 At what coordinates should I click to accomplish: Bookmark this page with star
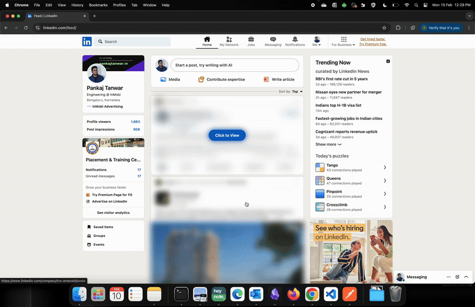384,28
